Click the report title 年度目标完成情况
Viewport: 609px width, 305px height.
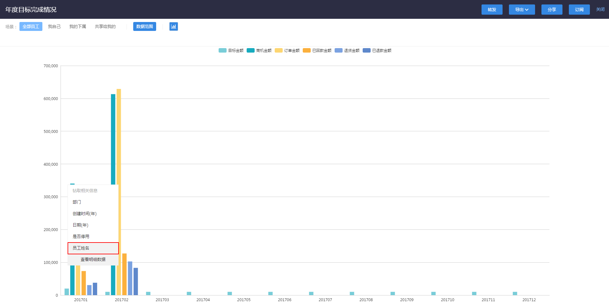(x=31, y=10)
